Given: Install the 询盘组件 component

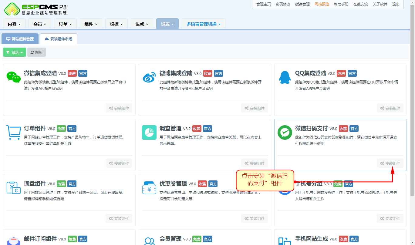Looking at the screenshot, I should [119, 219].
